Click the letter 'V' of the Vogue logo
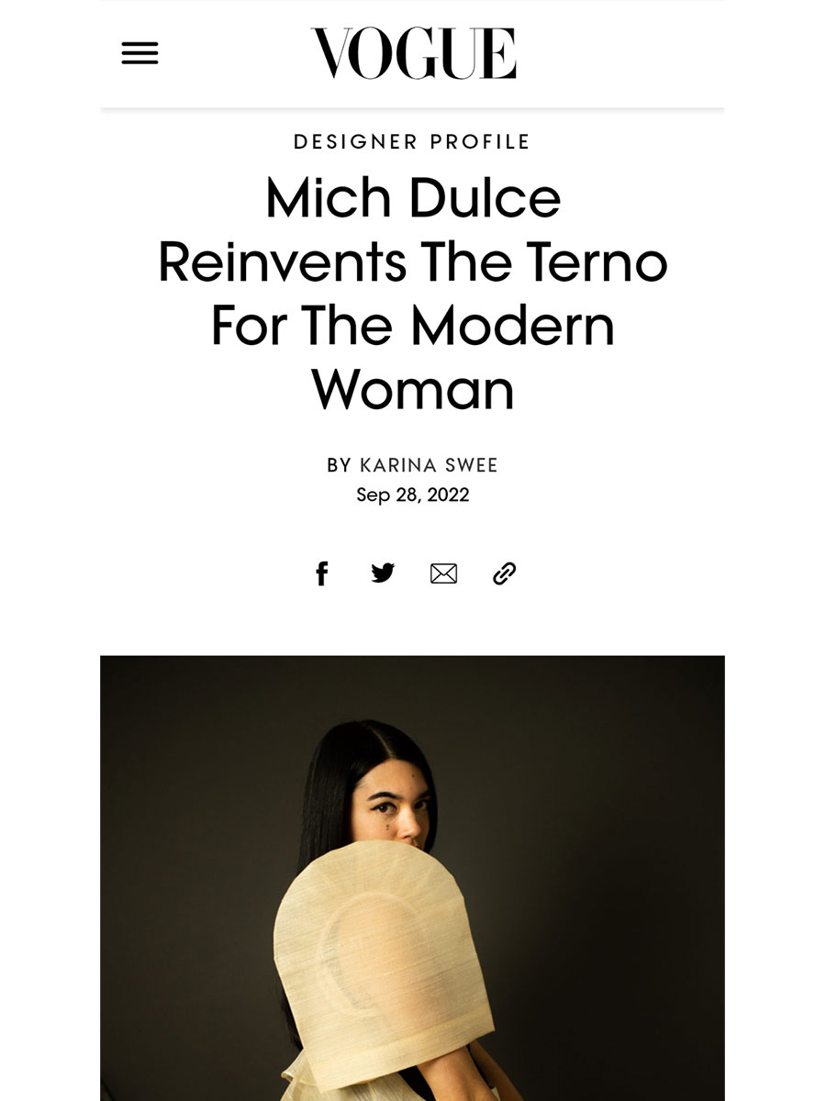The height and width of the screenshot is (1101, 826). point(332,53)
